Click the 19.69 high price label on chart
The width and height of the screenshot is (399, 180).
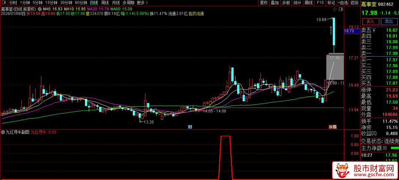coord(321,20)
